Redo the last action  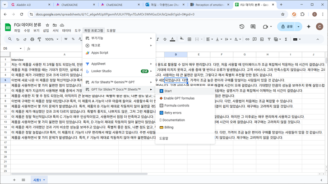[25, 39]
